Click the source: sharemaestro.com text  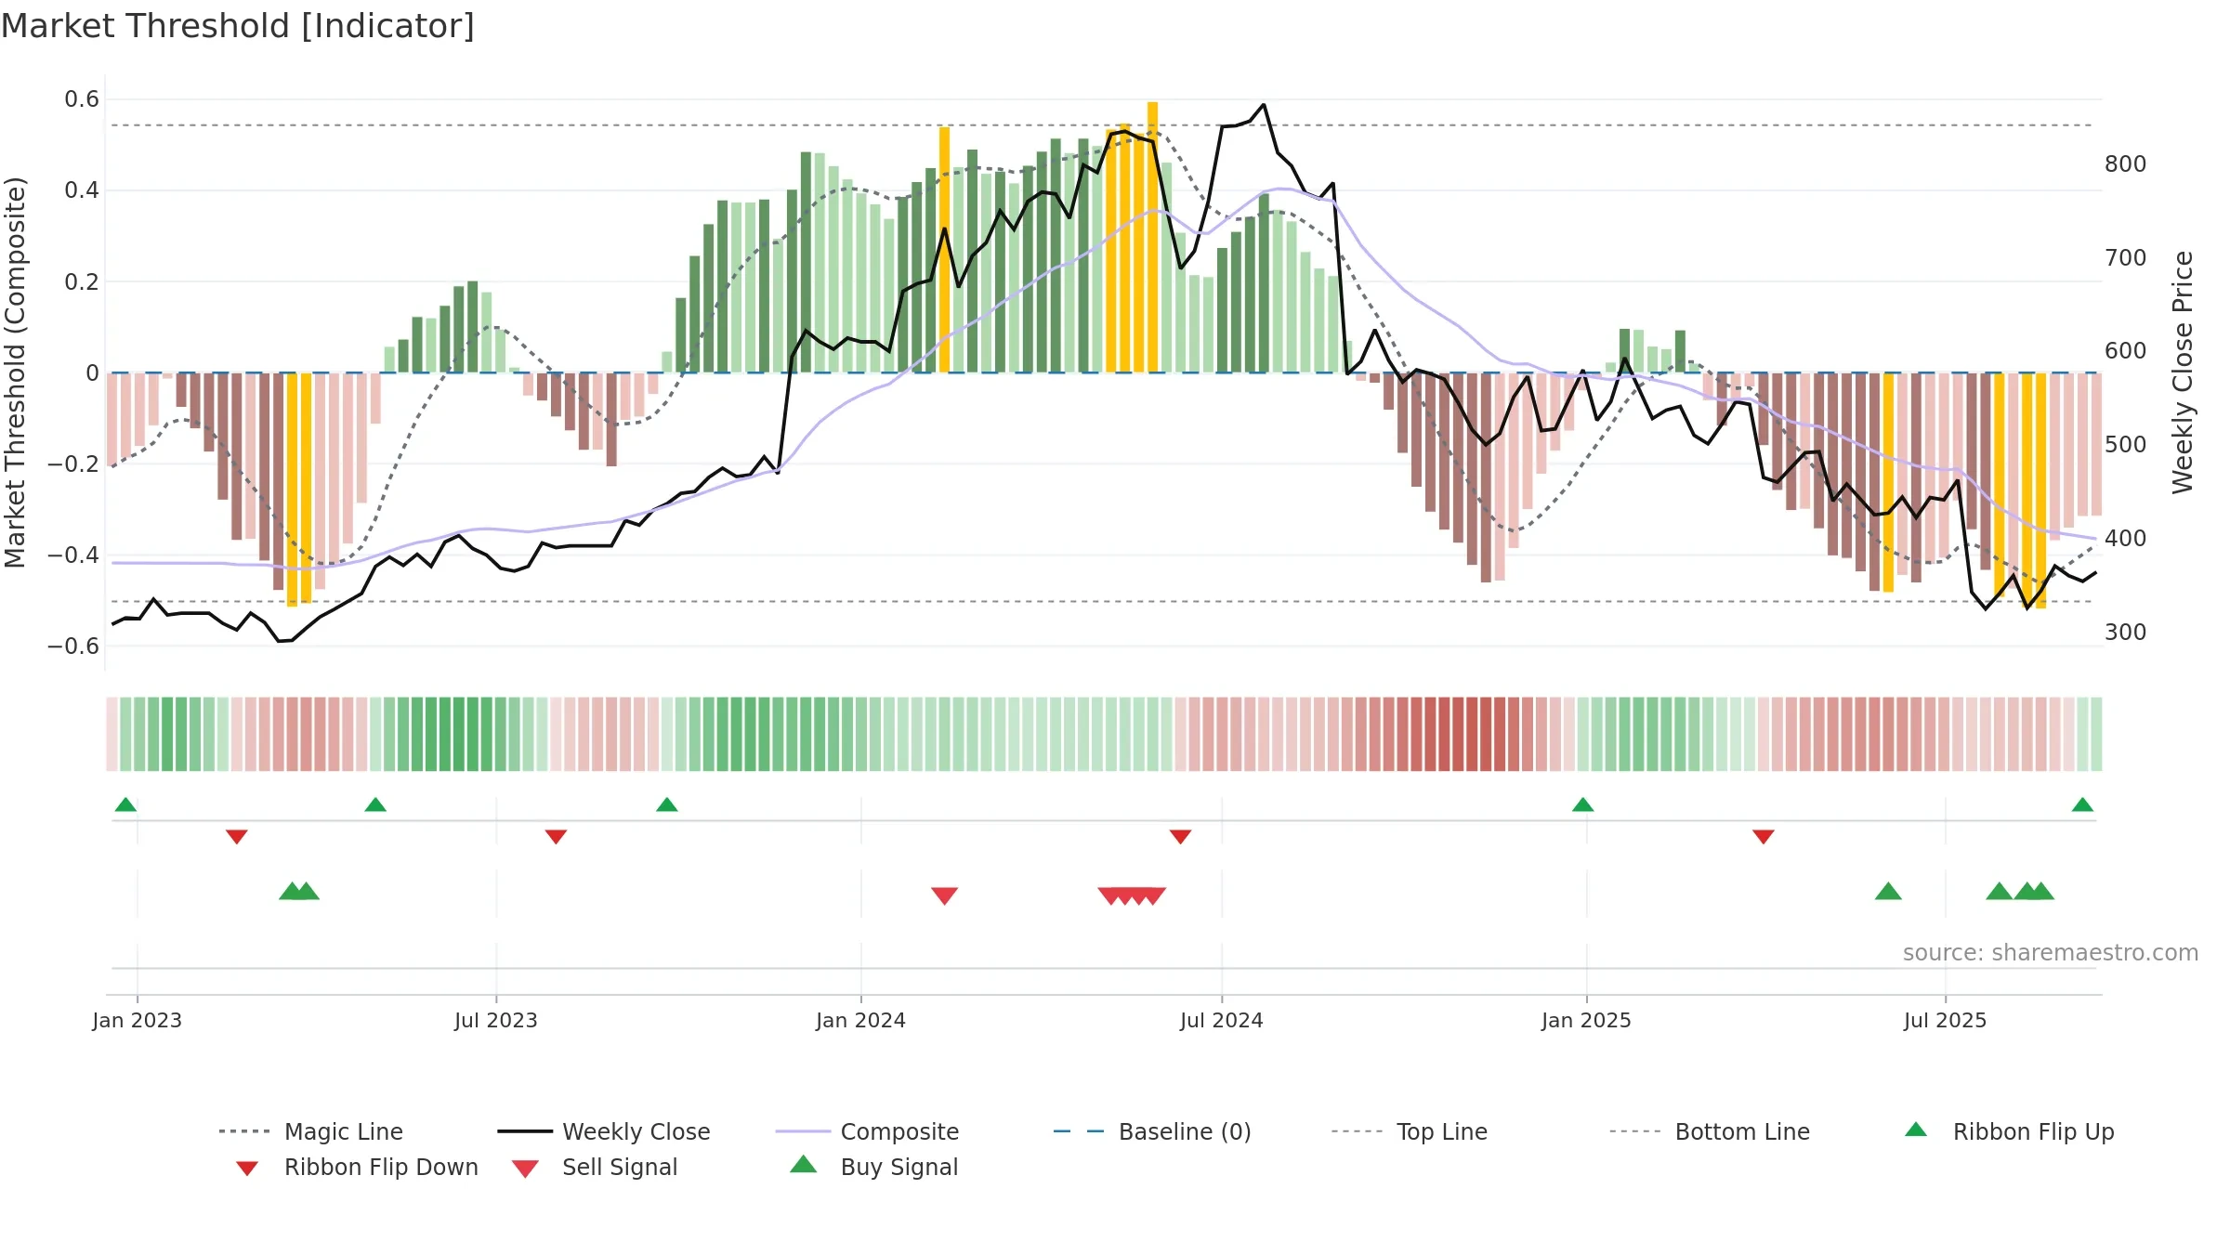coord(2051,953)
